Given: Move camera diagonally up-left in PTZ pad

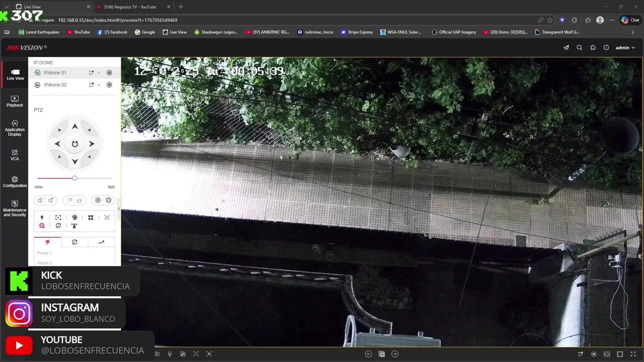Looking at the screenshot, I should pos(59,130).
